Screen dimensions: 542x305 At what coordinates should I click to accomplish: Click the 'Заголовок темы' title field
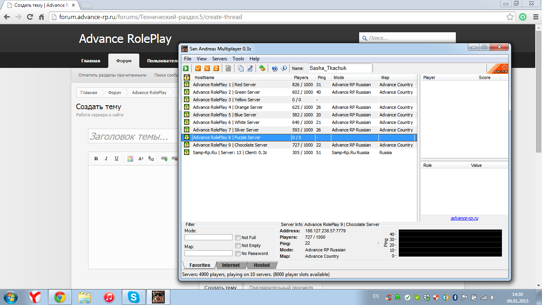[x=133, y=136]
